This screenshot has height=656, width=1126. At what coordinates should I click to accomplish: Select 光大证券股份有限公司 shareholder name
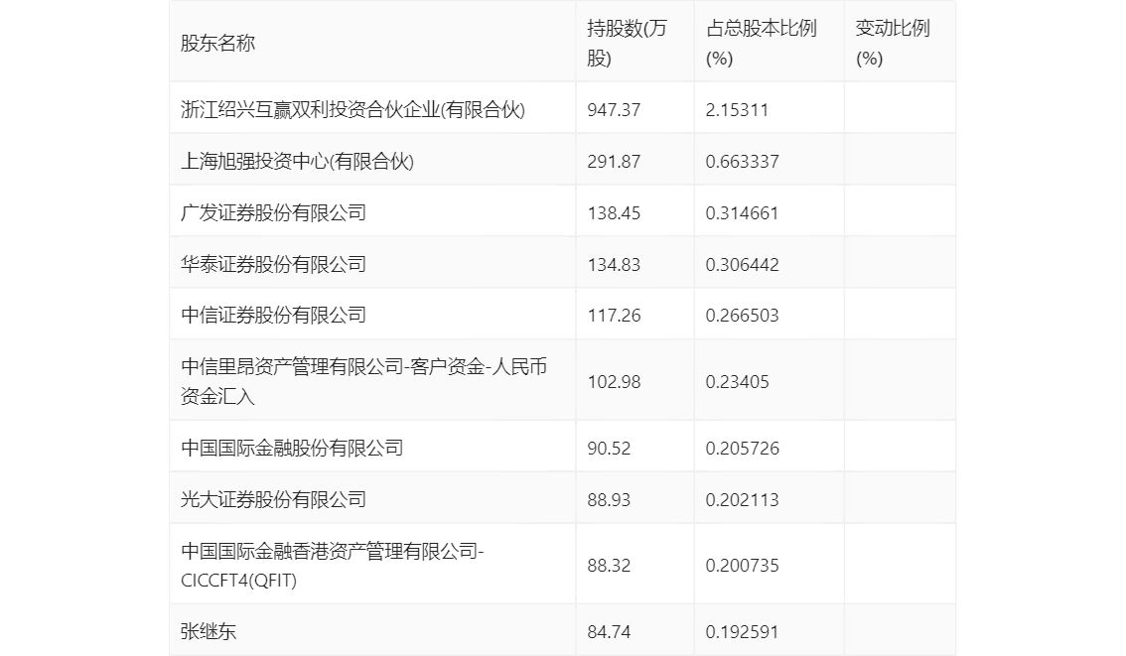pyautogui.click(x=273, y=500)
